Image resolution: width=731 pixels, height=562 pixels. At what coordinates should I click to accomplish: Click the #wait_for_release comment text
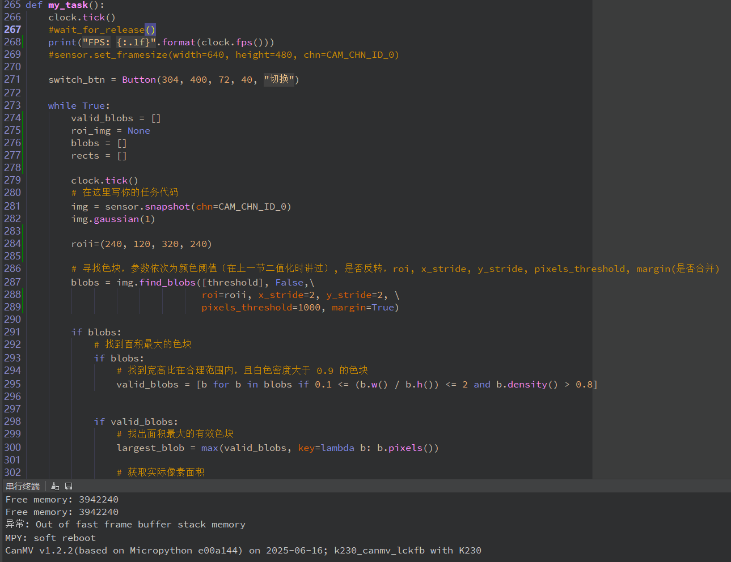[x=96, y=30]
